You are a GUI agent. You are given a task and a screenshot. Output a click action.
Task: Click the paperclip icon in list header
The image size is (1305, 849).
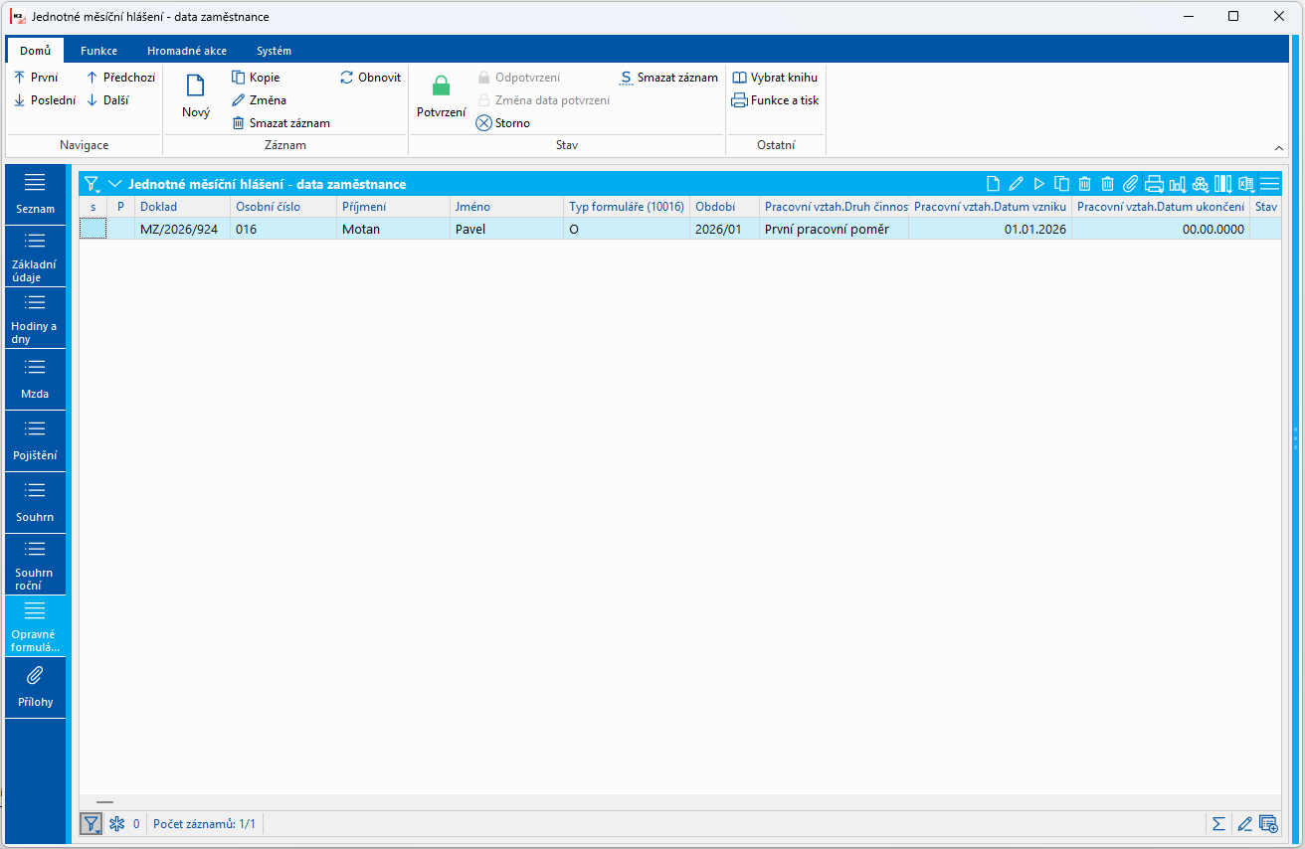(1130, 184)
